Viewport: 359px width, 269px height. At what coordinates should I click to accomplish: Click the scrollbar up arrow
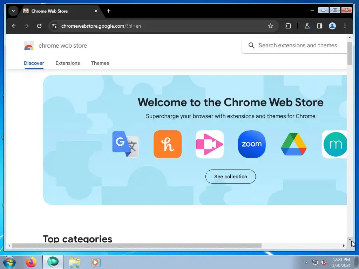pyautogui.click(x=350, y=37)
